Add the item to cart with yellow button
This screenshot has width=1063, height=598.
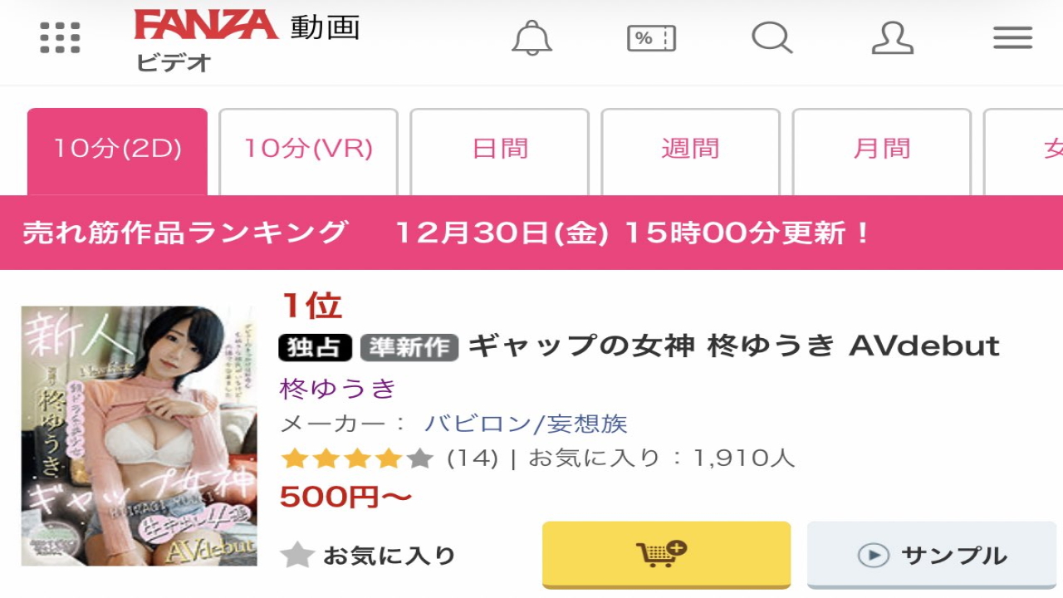coord(667,555)
